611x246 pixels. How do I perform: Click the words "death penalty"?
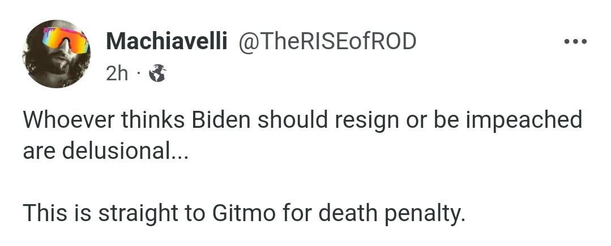(391, 213)
